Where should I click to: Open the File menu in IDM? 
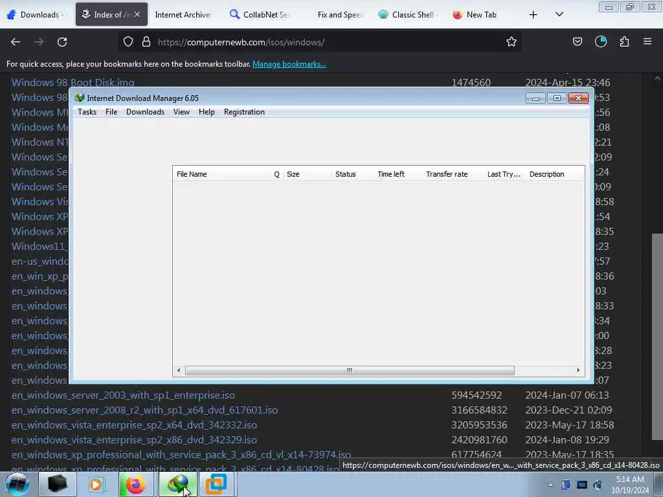pyautogui.click(x=111, y=112)
